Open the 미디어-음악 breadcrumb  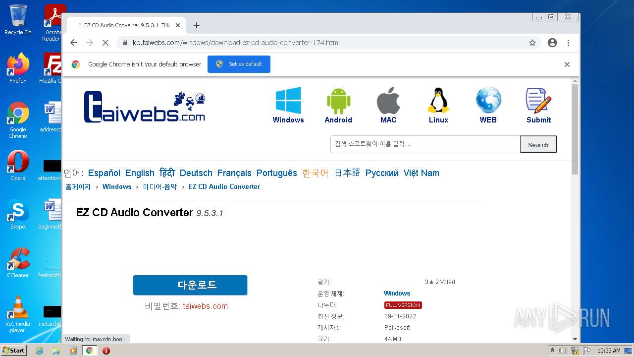[160, 187]
